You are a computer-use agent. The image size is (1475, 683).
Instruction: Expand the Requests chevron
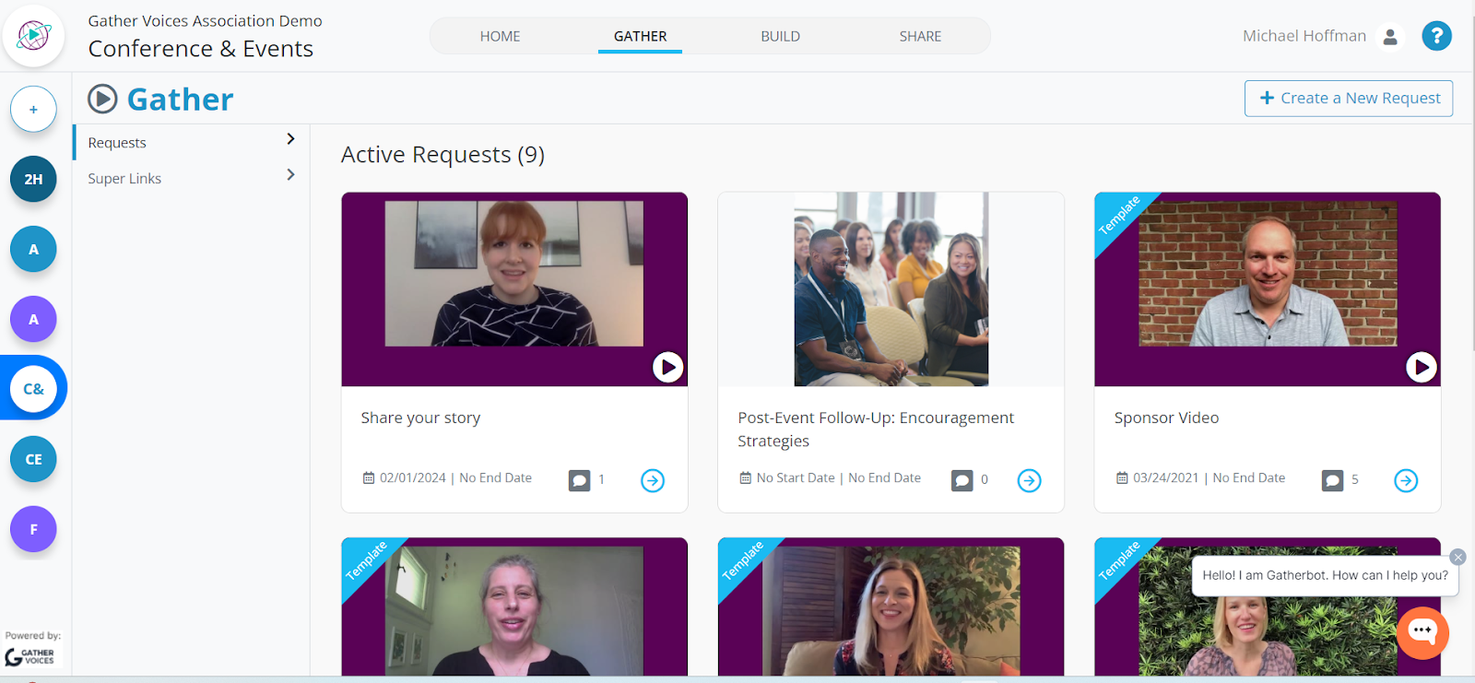[x=290, y=138]
